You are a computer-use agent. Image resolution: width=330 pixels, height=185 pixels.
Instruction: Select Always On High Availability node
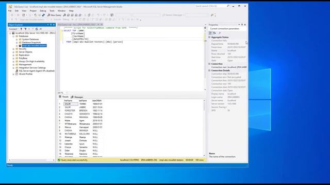click(x=31, y=62)
